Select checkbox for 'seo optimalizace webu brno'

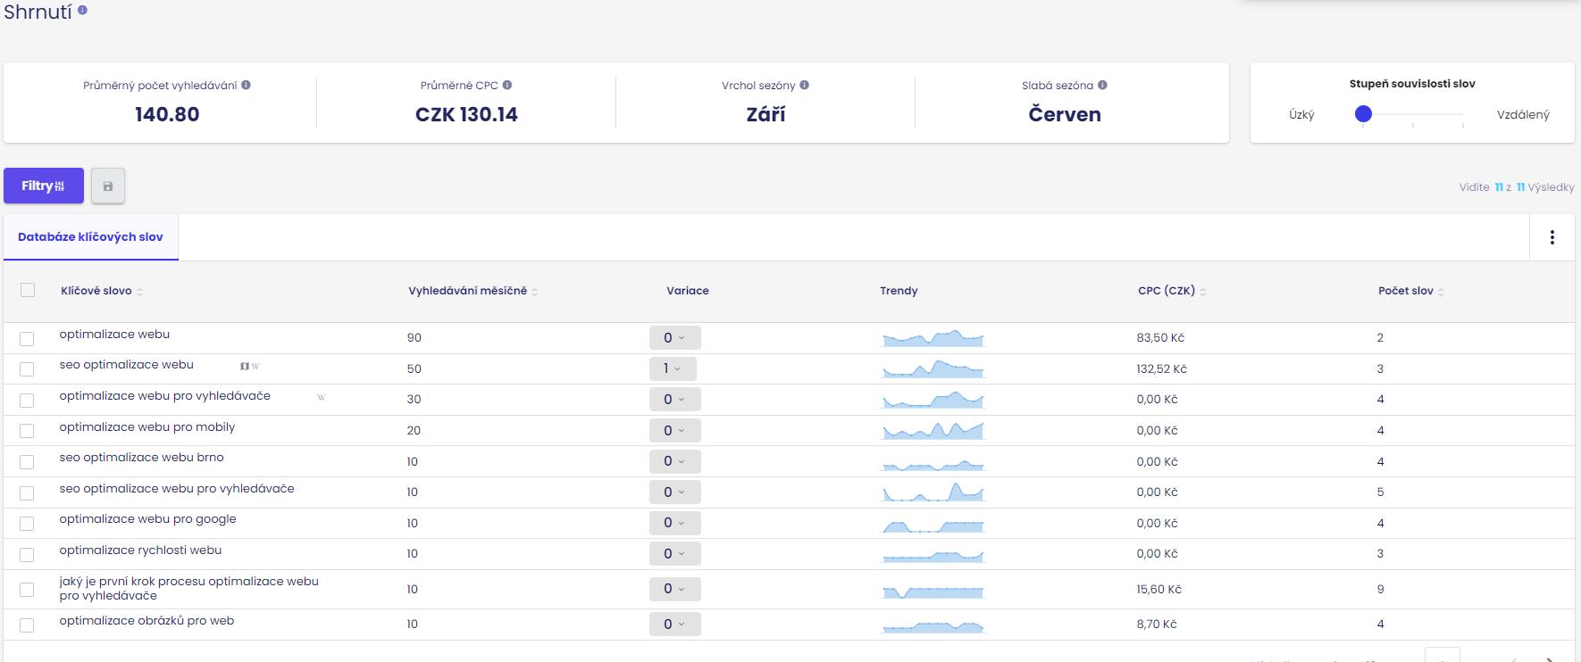pyautogui.click(x=27, y=462)
